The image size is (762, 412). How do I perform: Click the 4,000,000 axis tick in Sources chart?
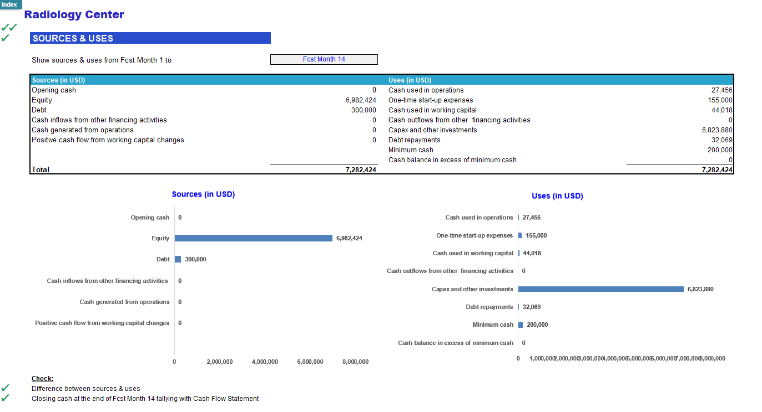coord(265,362)
